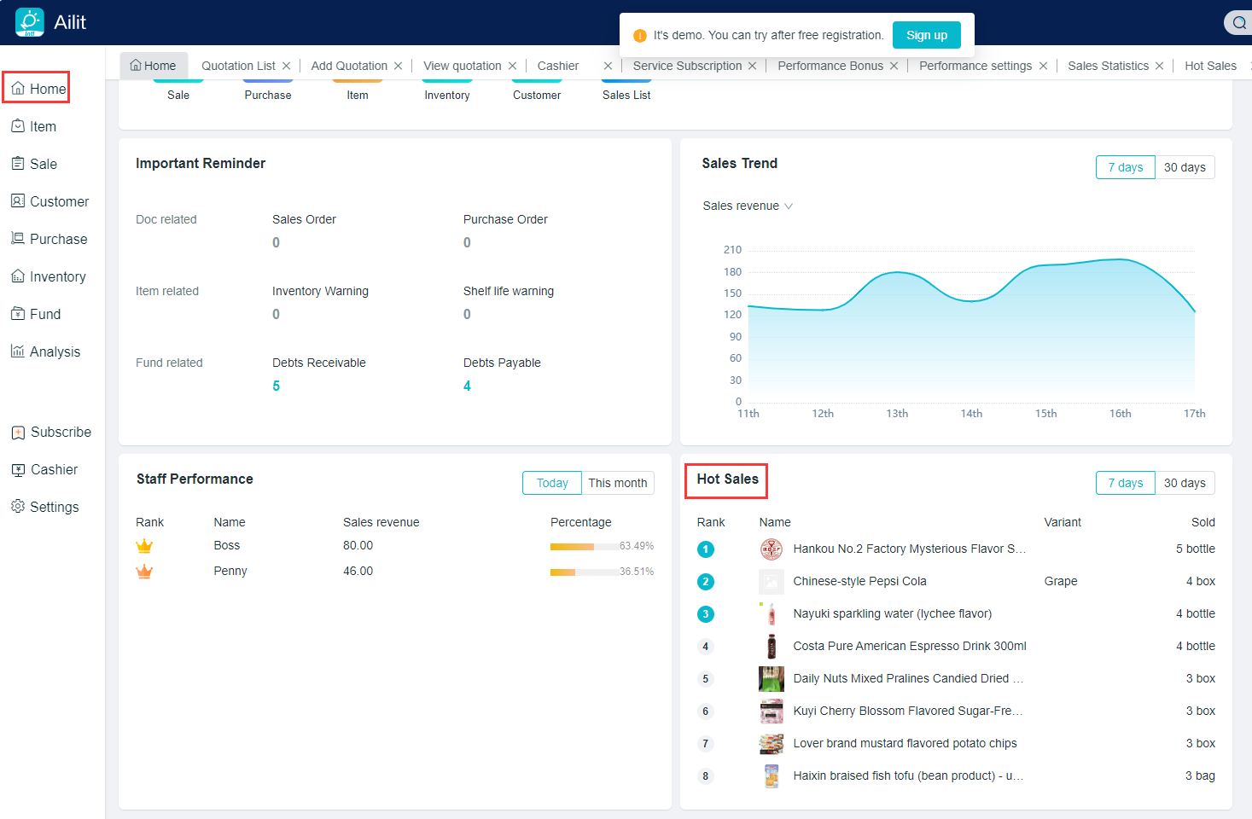Open the Analysis chart icon
This screenshot has width=1252, height=819.
[18, 351]
